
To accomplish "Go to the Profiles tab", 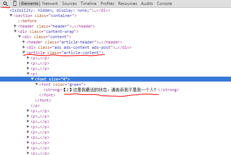I will click(x=107, y=4).
